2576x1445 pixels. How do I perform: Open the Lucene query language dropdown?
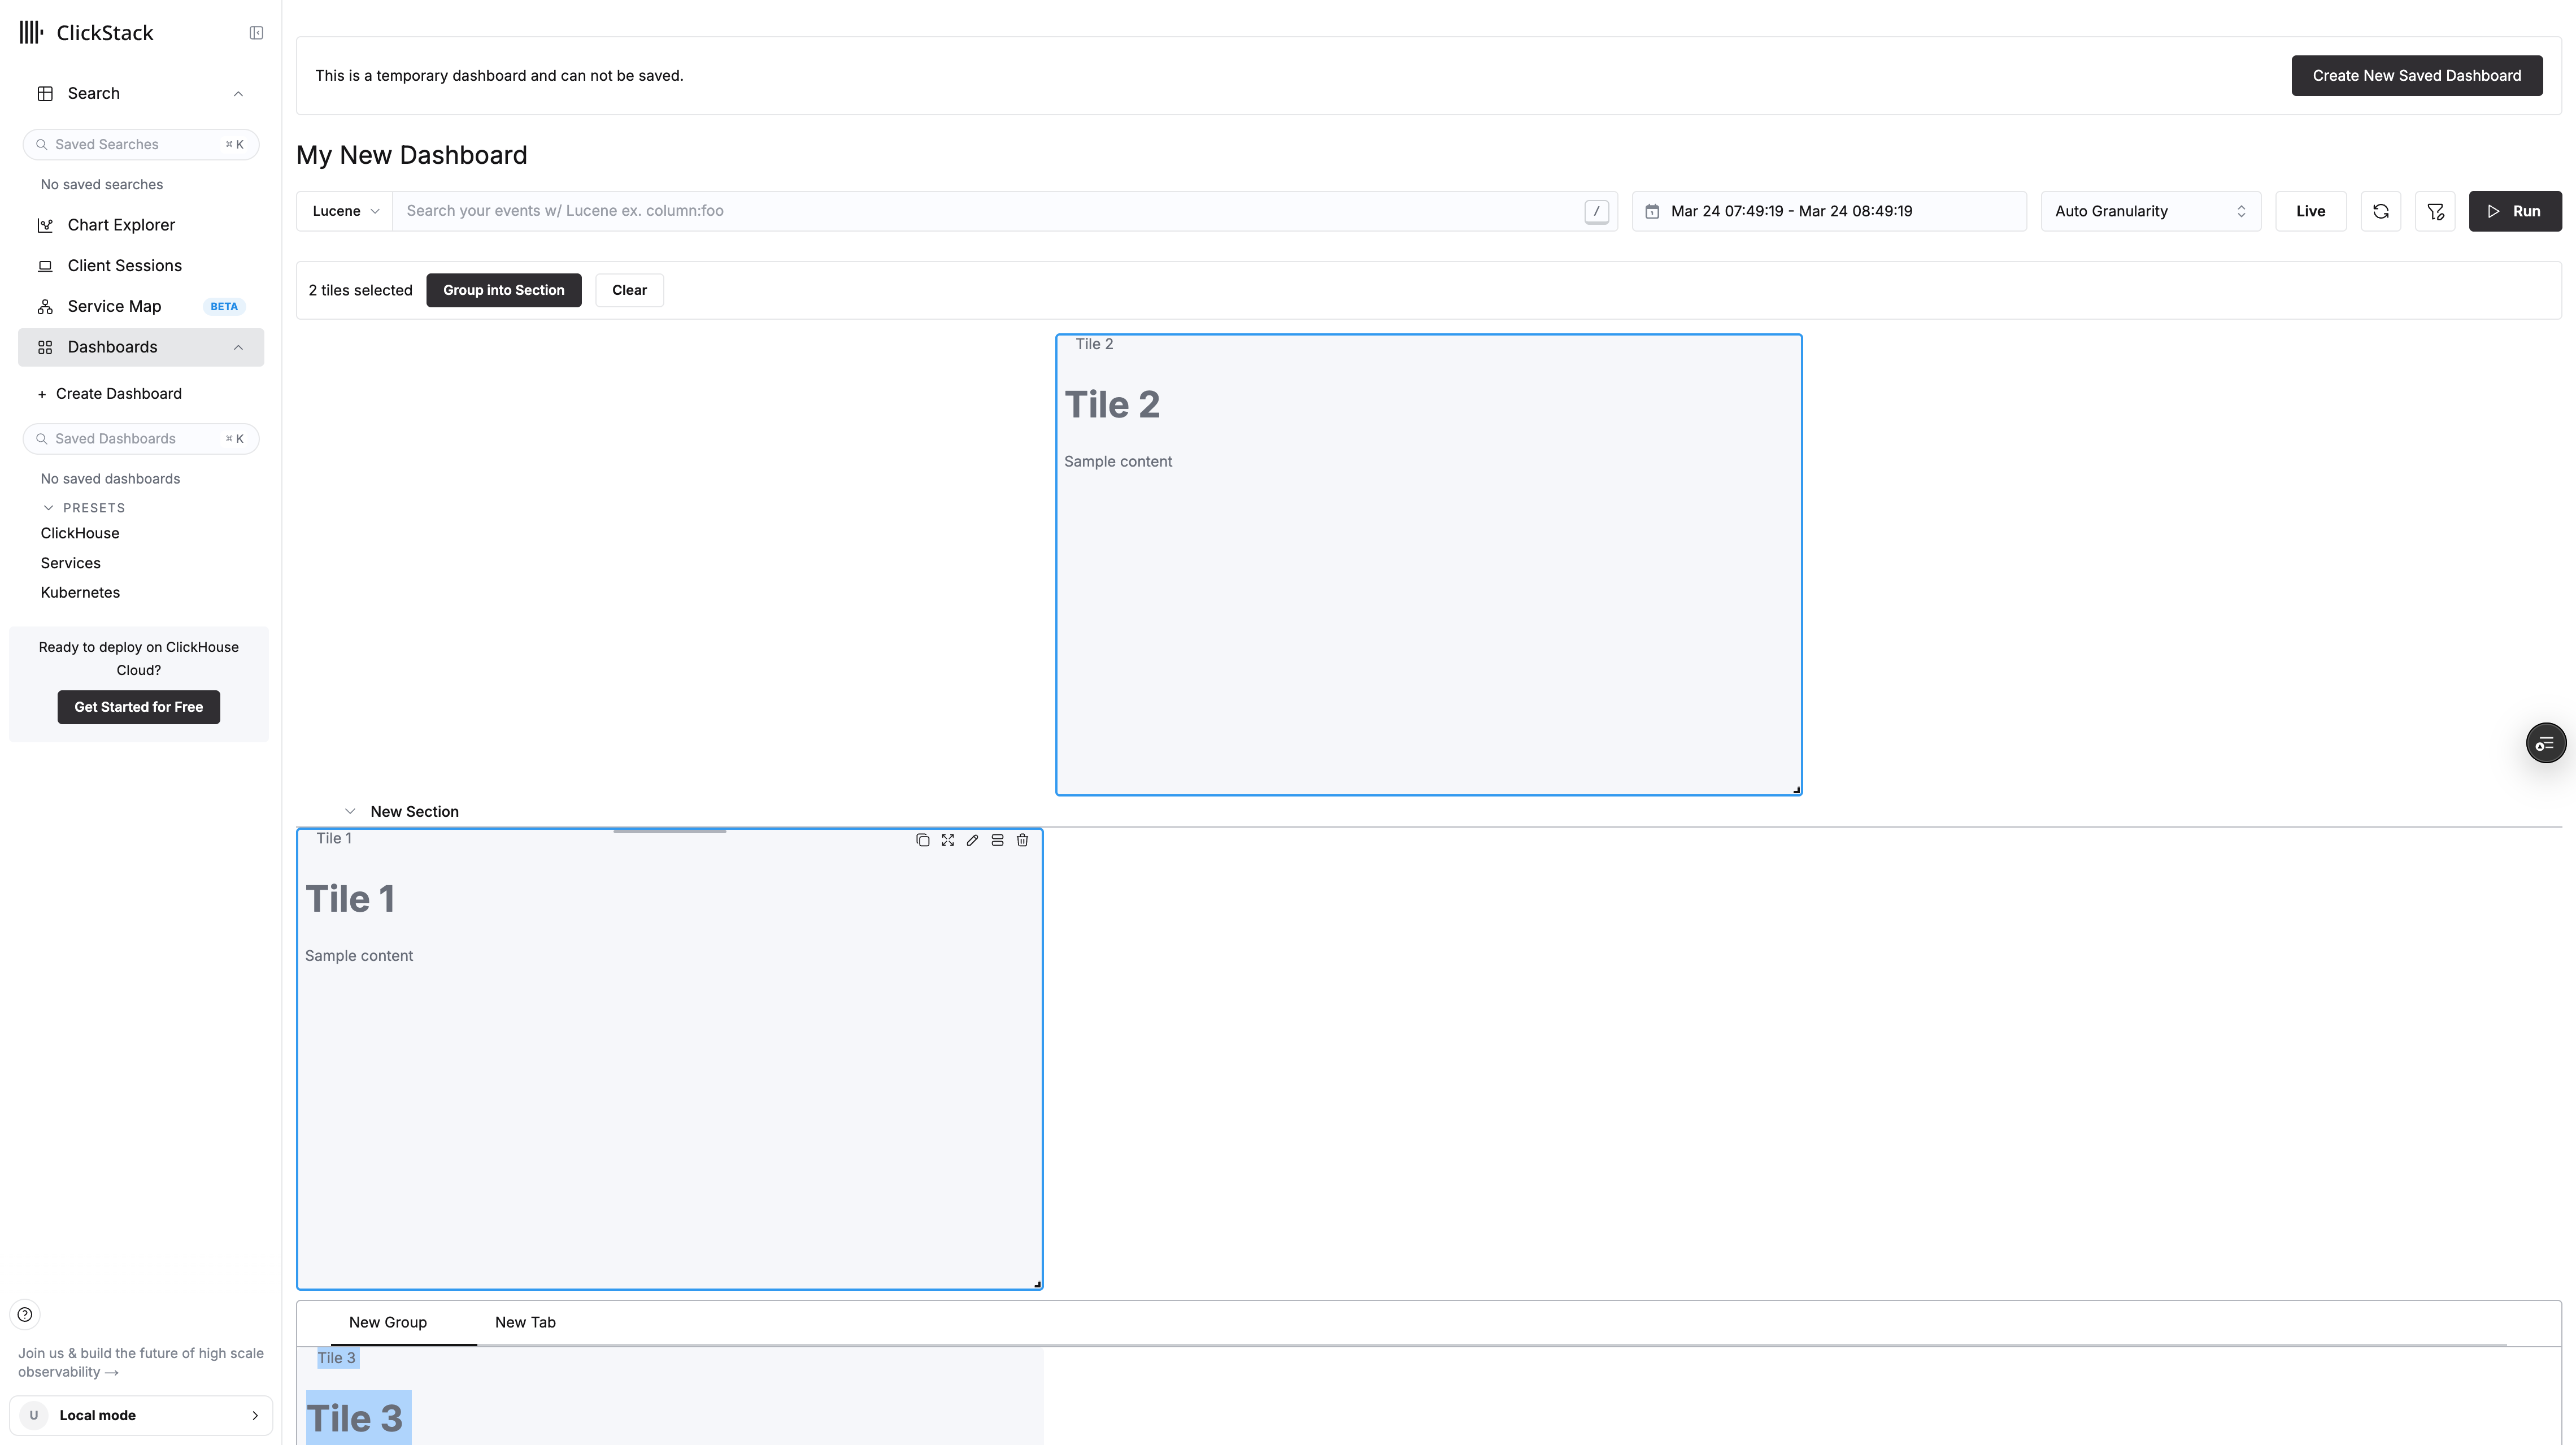coord(345,211)
